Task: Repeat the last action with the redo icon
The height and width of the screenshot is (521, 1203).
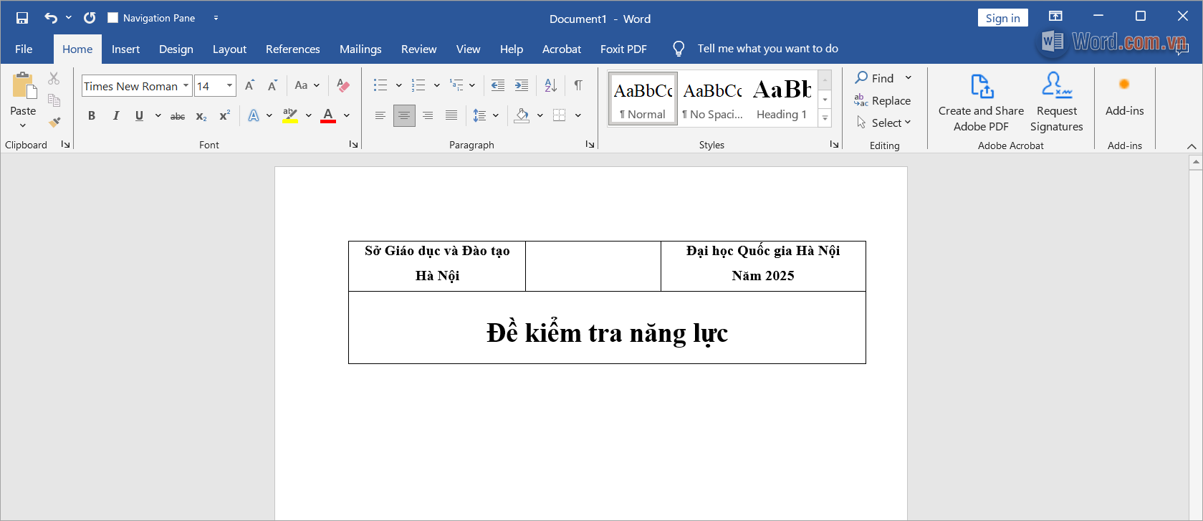Action: coord(90,18)
